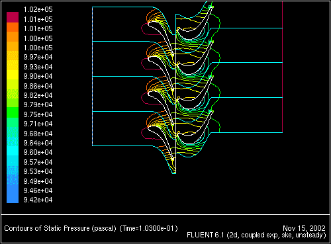Select the 9.64e+04 legend value
The height and width of the screenshot is (244, 331).
(x=38, y=143)
